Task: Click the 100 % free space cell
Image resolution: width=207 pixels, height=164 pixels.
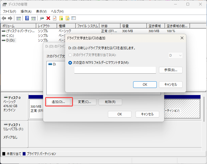Action: coord(171,31)
